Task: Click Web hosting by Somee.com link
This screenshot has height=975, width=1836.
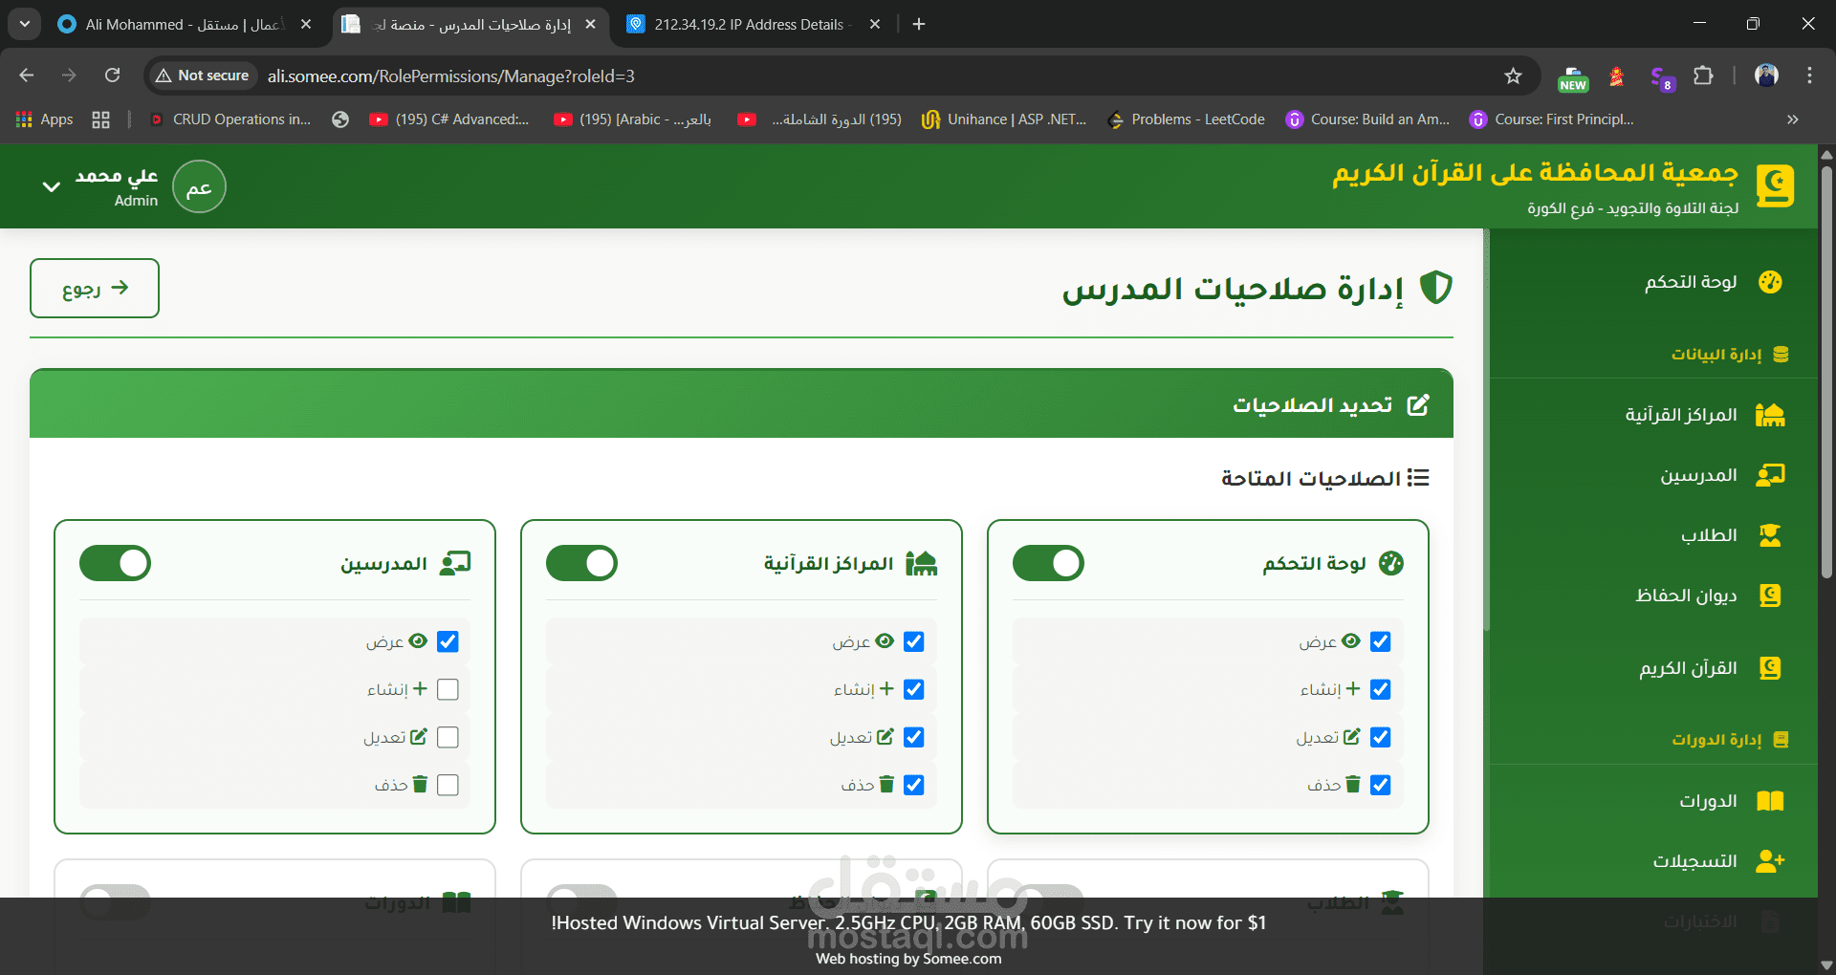Action: [908, 959]
